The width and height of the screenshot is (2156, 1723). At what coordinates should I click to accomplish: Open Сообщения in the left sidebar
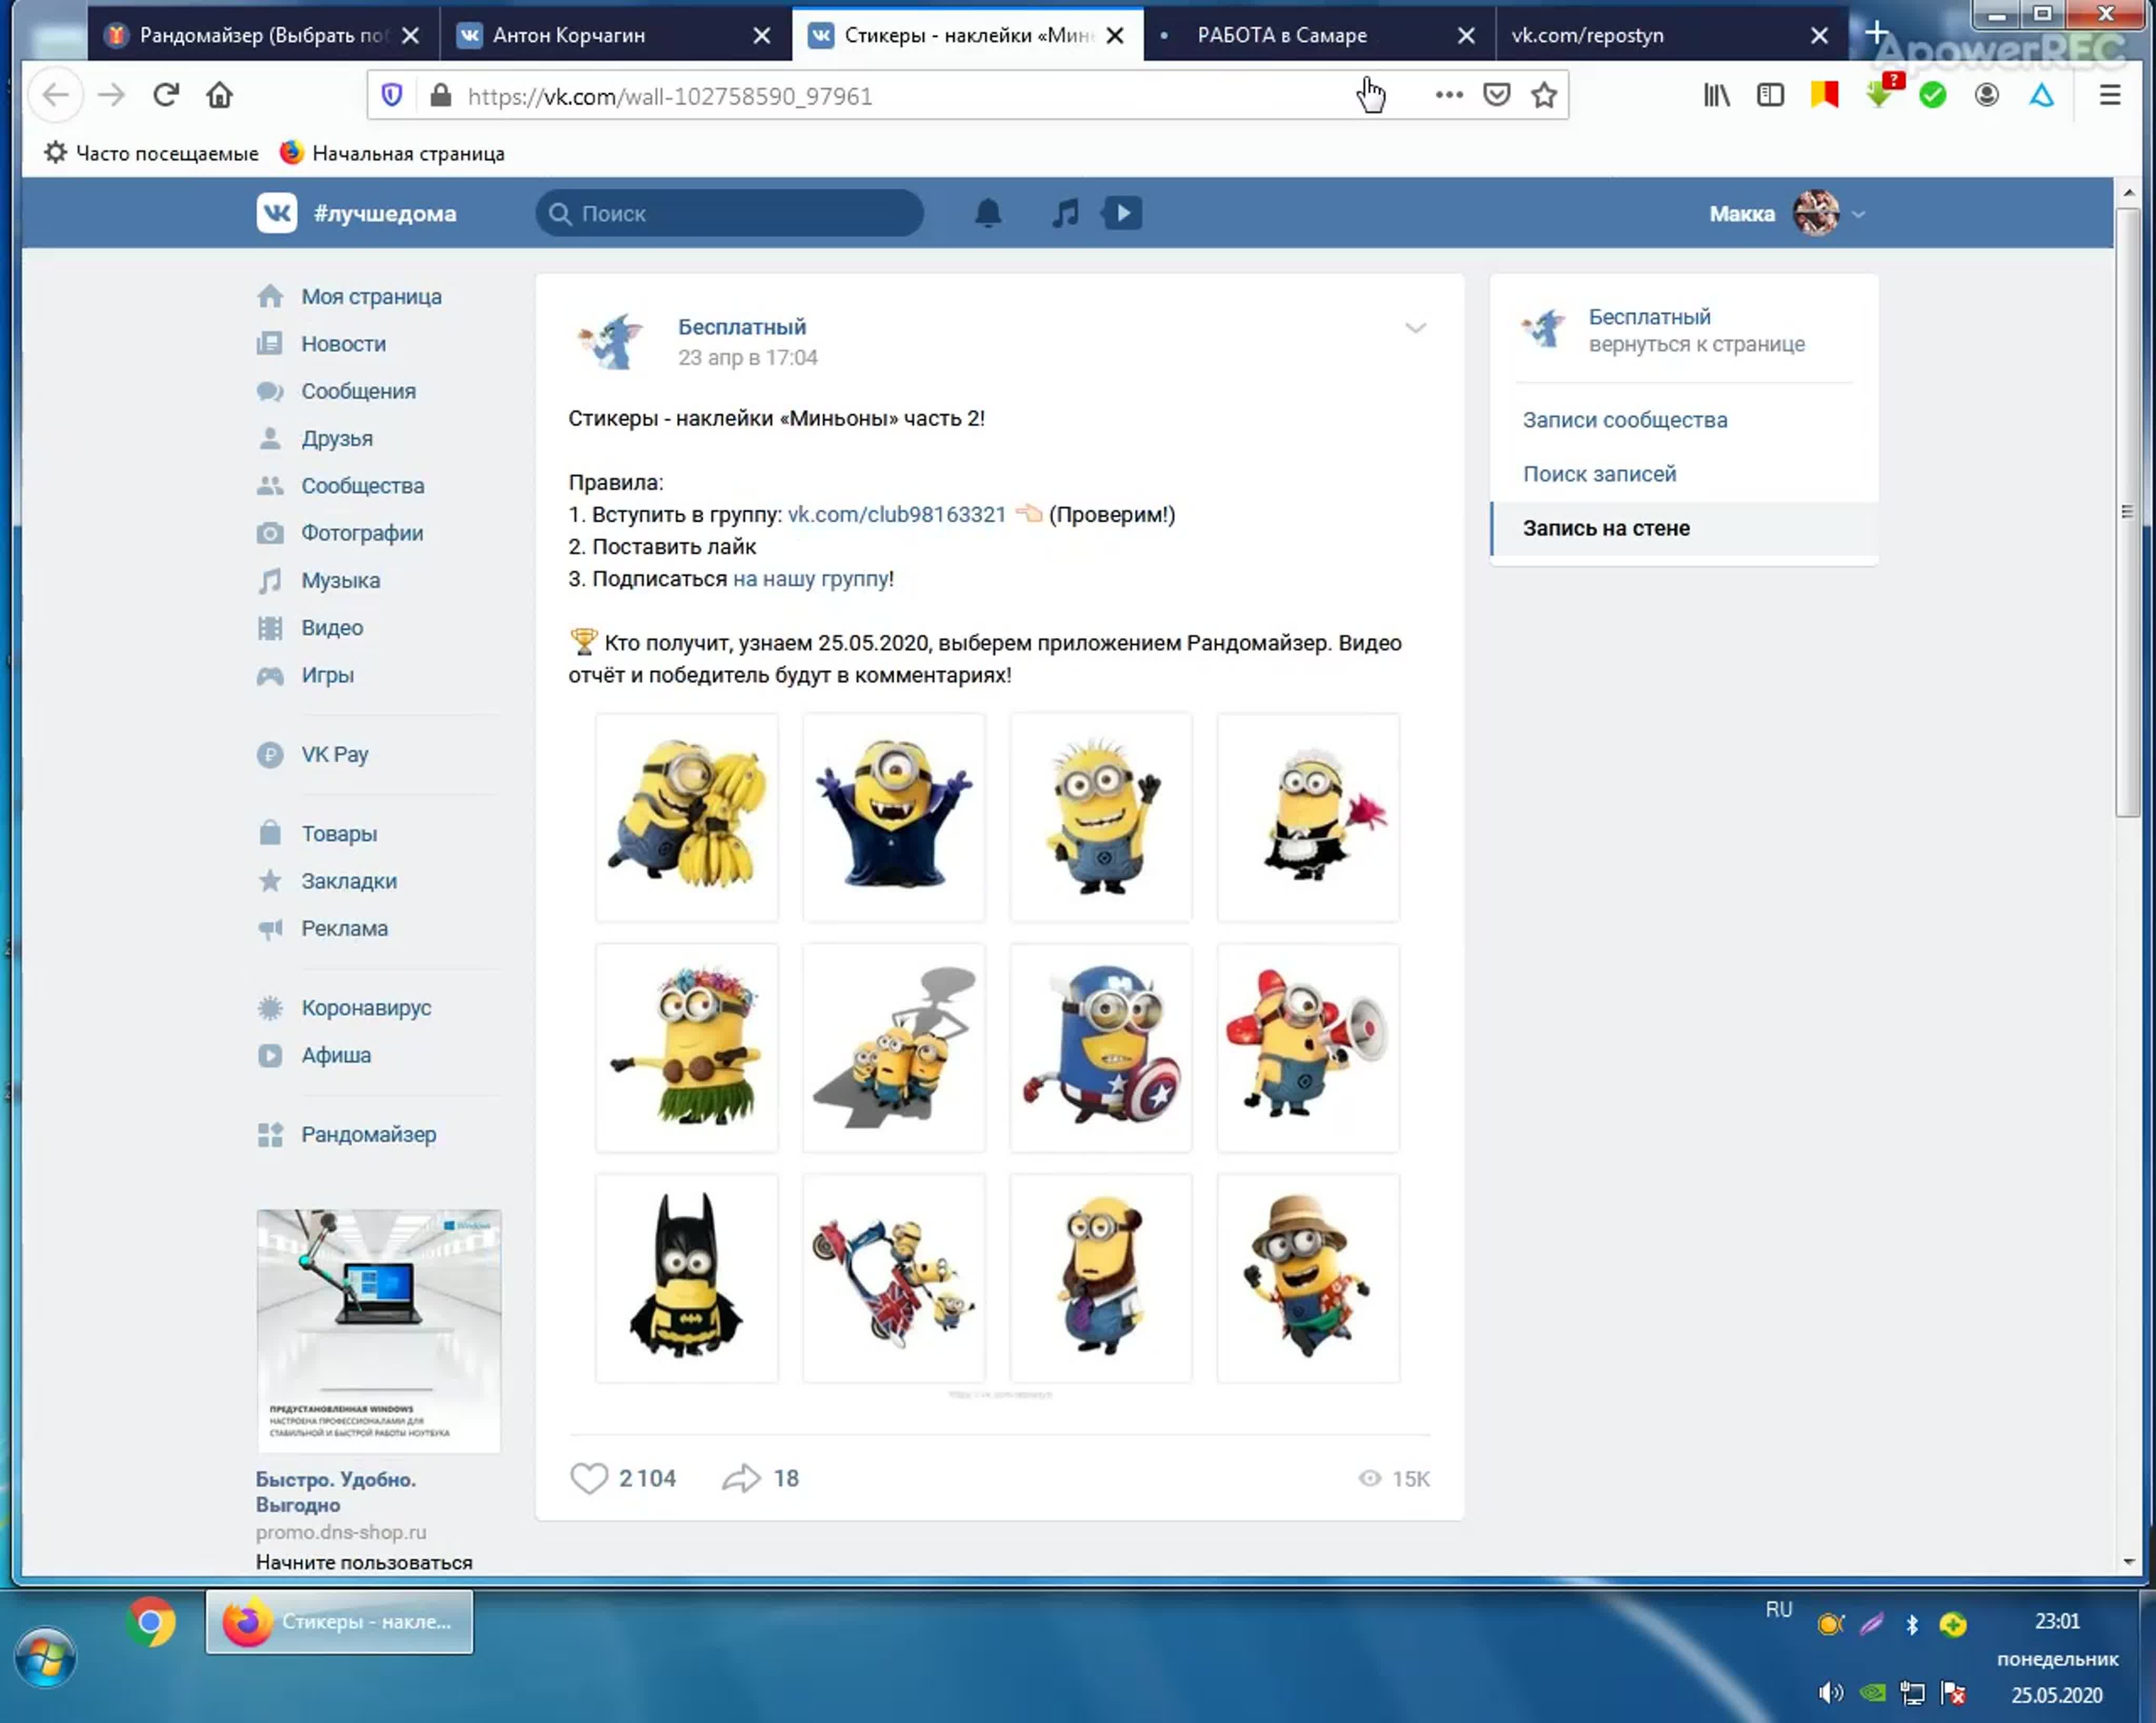[x=358, y=391]
